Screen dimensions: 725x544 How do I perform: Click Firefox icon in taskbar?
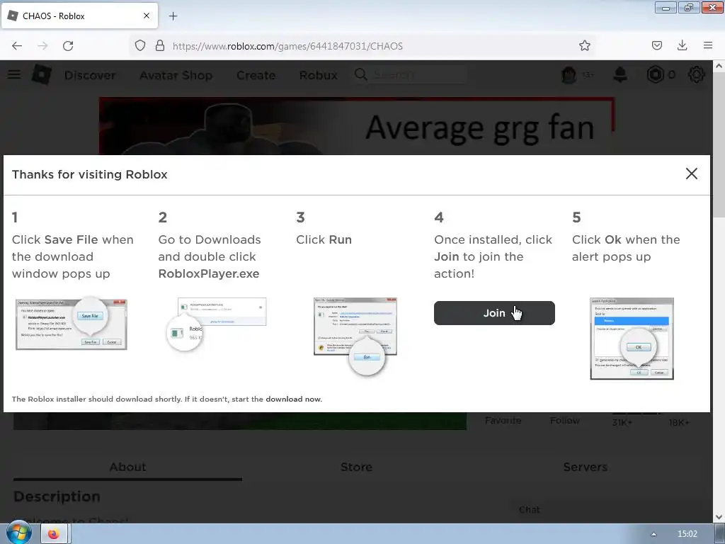(x=54, y=534)
